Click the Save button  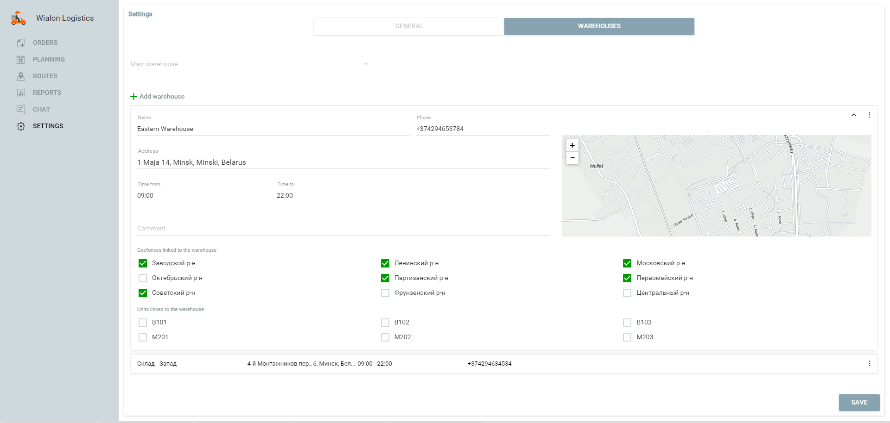859,402
